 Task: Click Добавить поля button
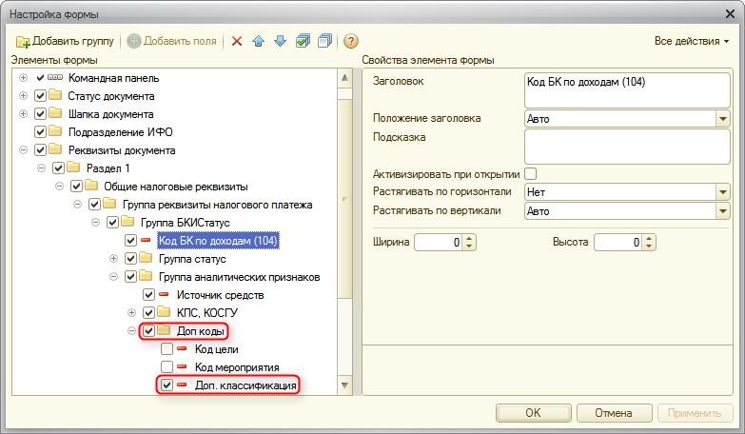click(172, 41)
